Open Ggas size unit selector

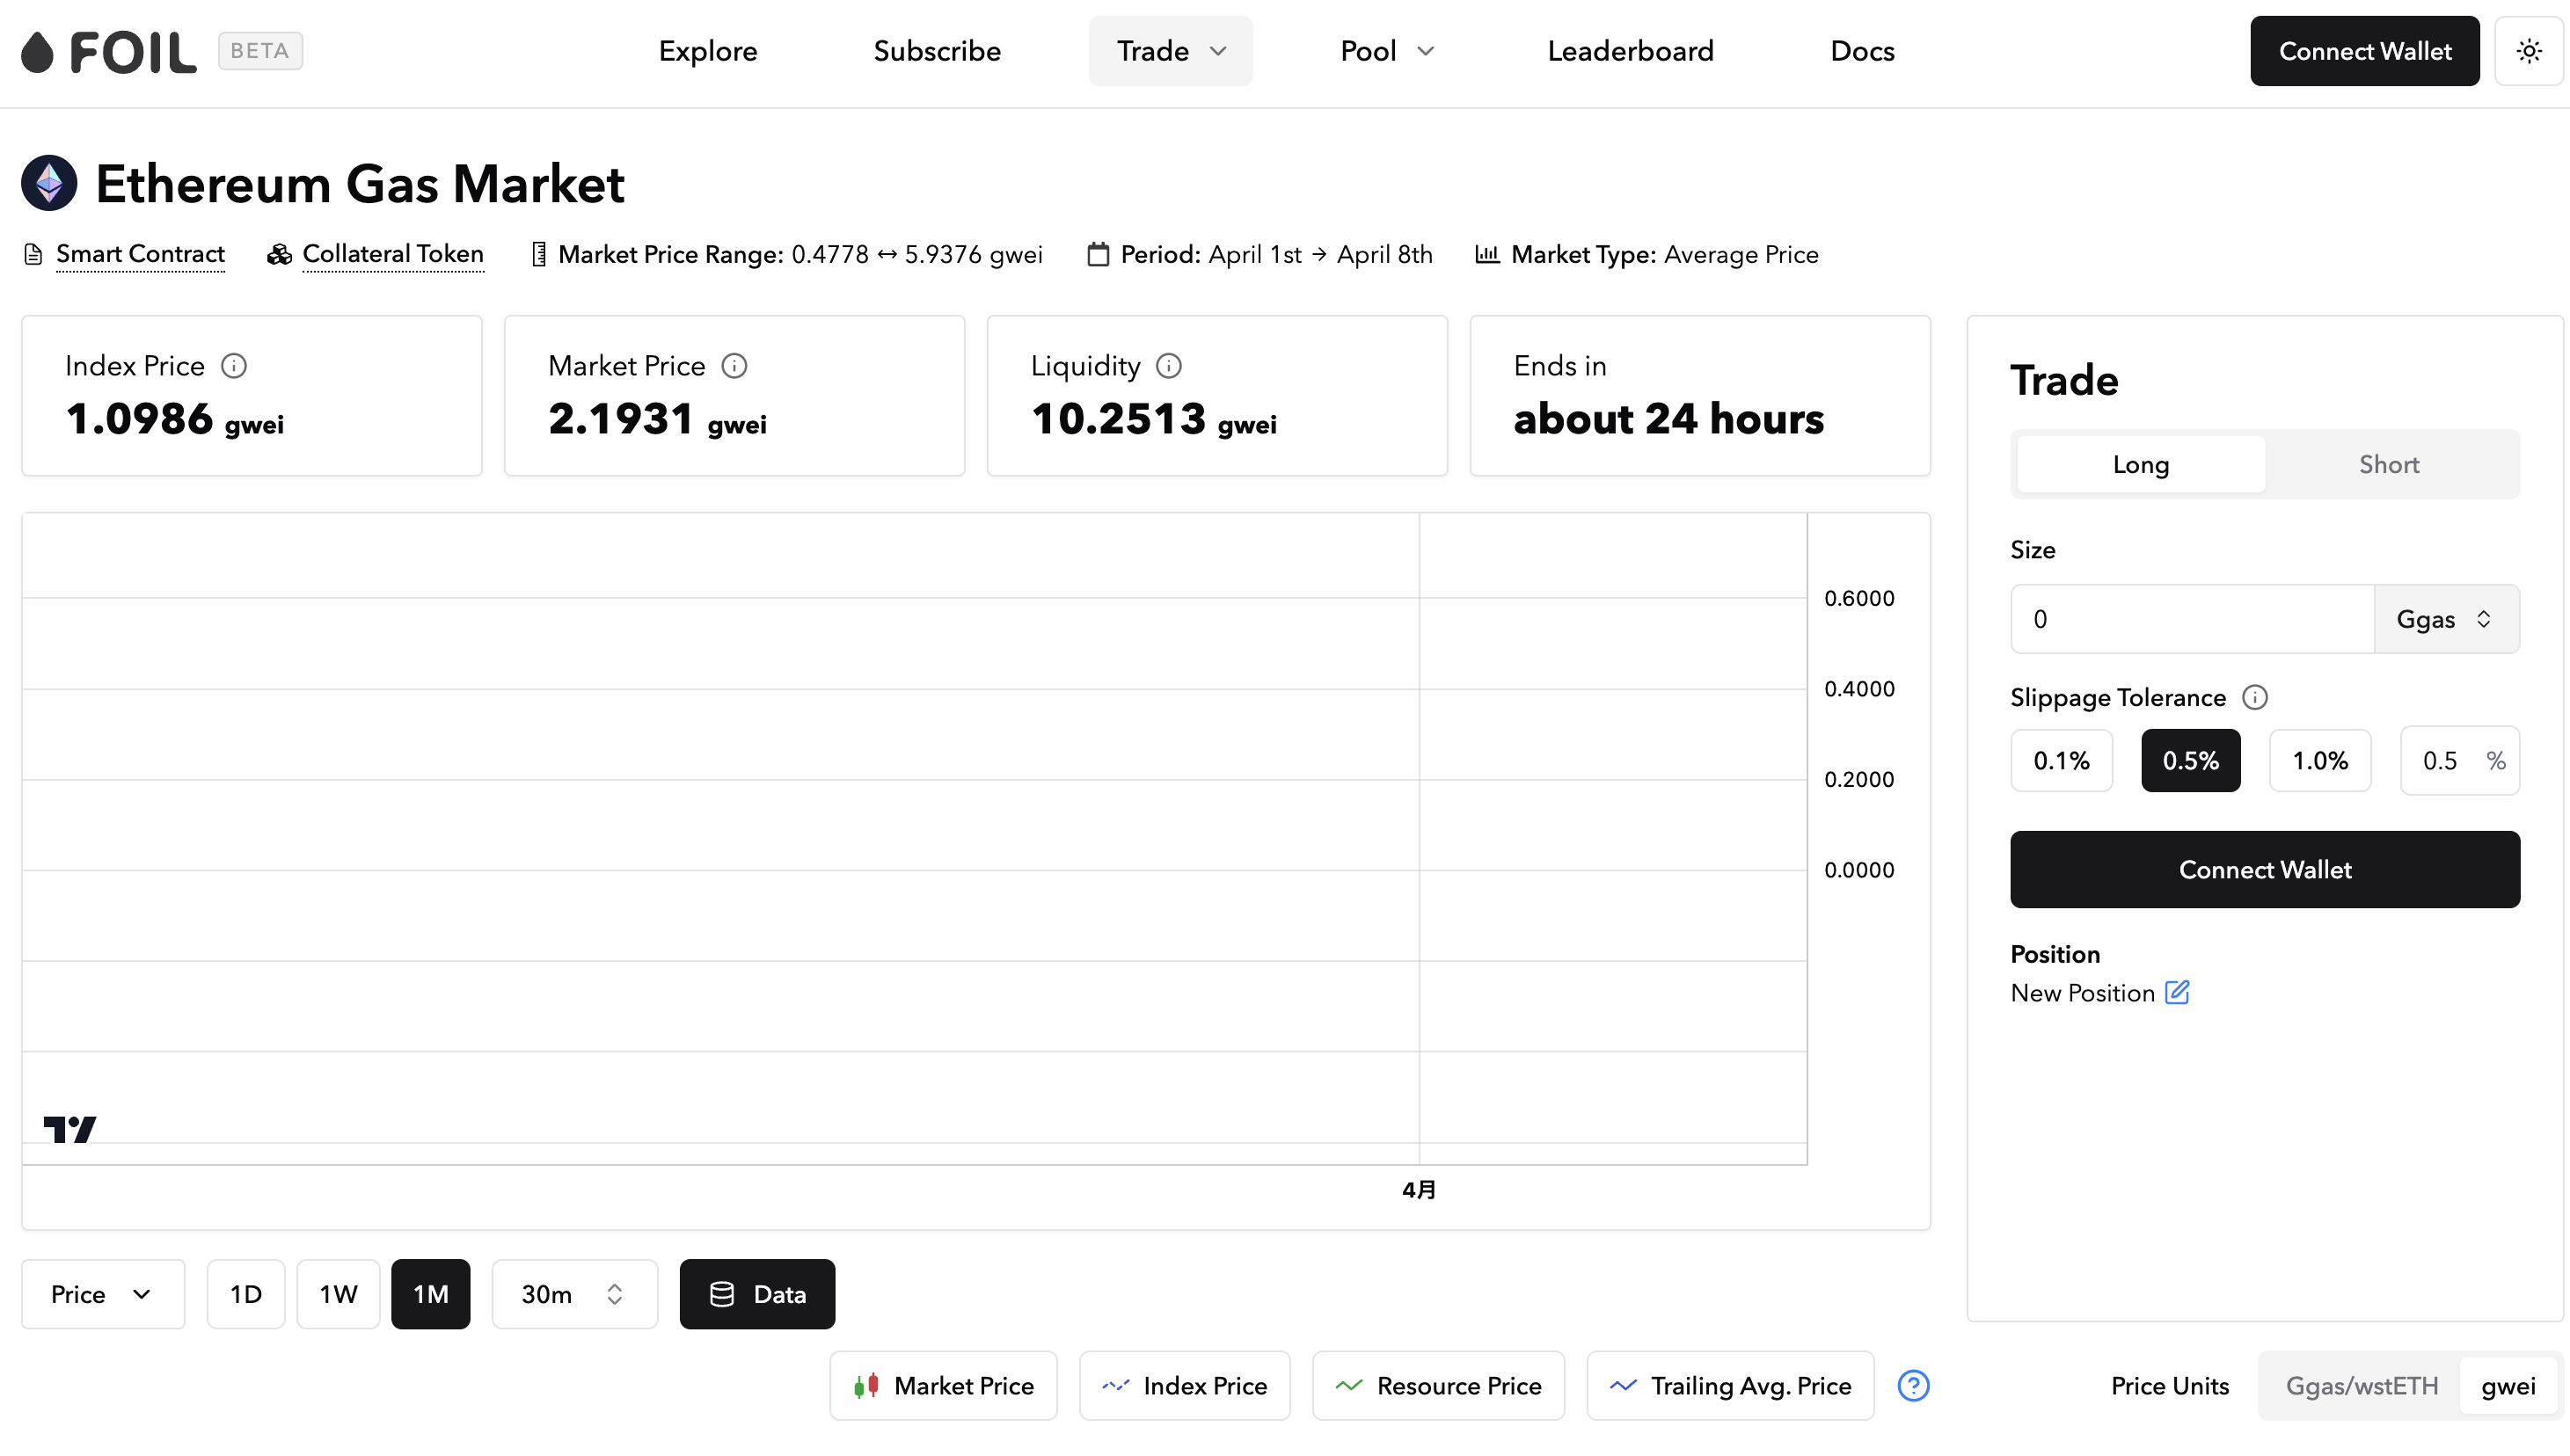[2445, 619]
